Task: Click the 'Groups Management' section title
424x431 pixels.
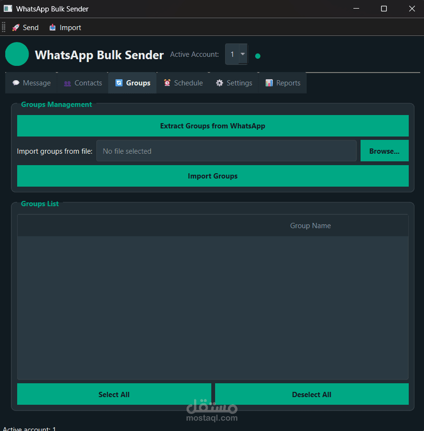Action: (57, 105)
